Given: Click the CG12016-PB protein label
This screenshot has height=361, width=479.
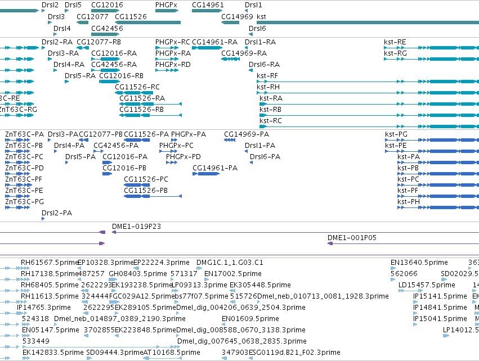Looking at the screenshot, I should coord(124,168).
